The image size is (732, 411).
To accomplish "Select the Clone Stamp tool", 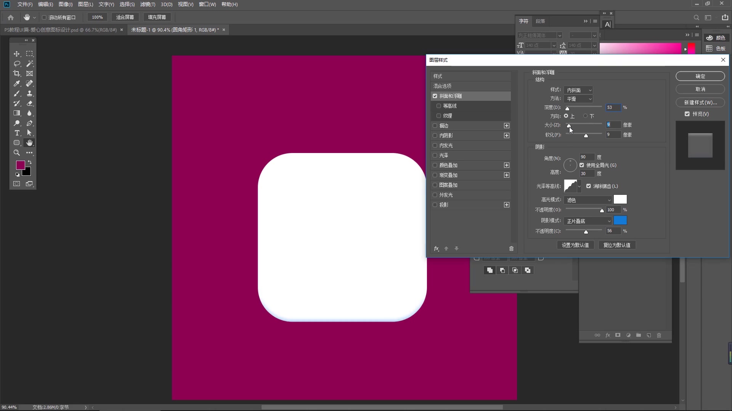I will pyautogui.click(x=29, y=93).
